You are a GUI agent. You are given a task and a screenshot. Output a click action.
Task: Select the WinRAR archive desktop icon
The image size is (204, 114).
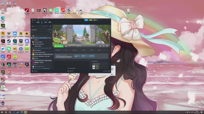[39, 11]
